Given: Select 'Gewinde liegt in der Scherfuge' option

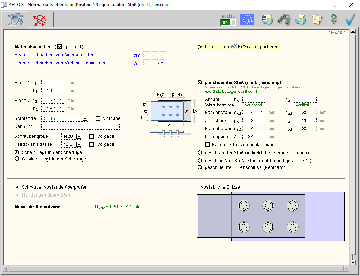Looking at the screenshot, I should 17,159.
